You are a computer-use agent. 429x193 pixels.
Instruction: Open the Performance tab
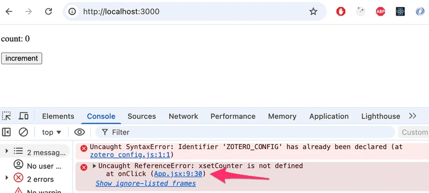click(233, 116)
